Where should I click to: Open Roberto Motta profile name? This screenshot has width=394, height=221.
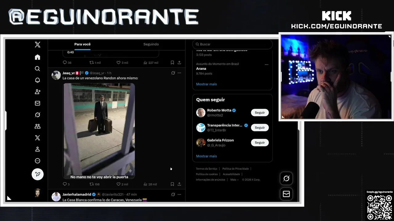pos(219,110)
